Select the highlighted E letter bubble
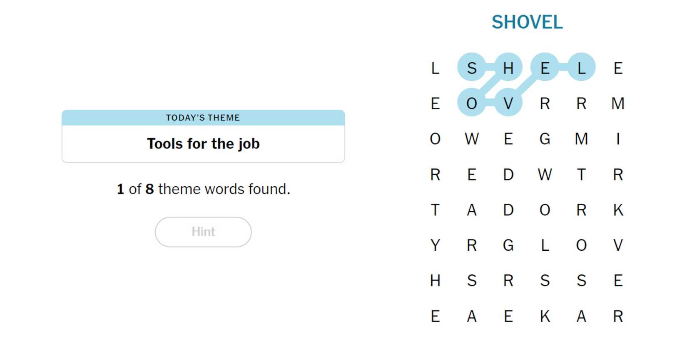687x343 pixels. click(x=545, y=67)
